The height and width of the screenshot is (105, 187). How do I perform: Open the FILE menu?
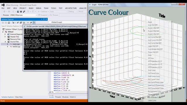(3, 8)
